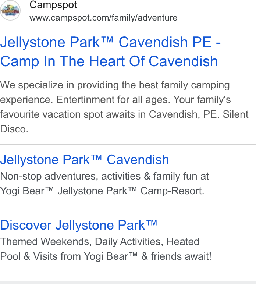The image size is (256, 284).
Task: Click the 'Camp In The Heart Of Cavendish' headline line
Action: [109, 61]
